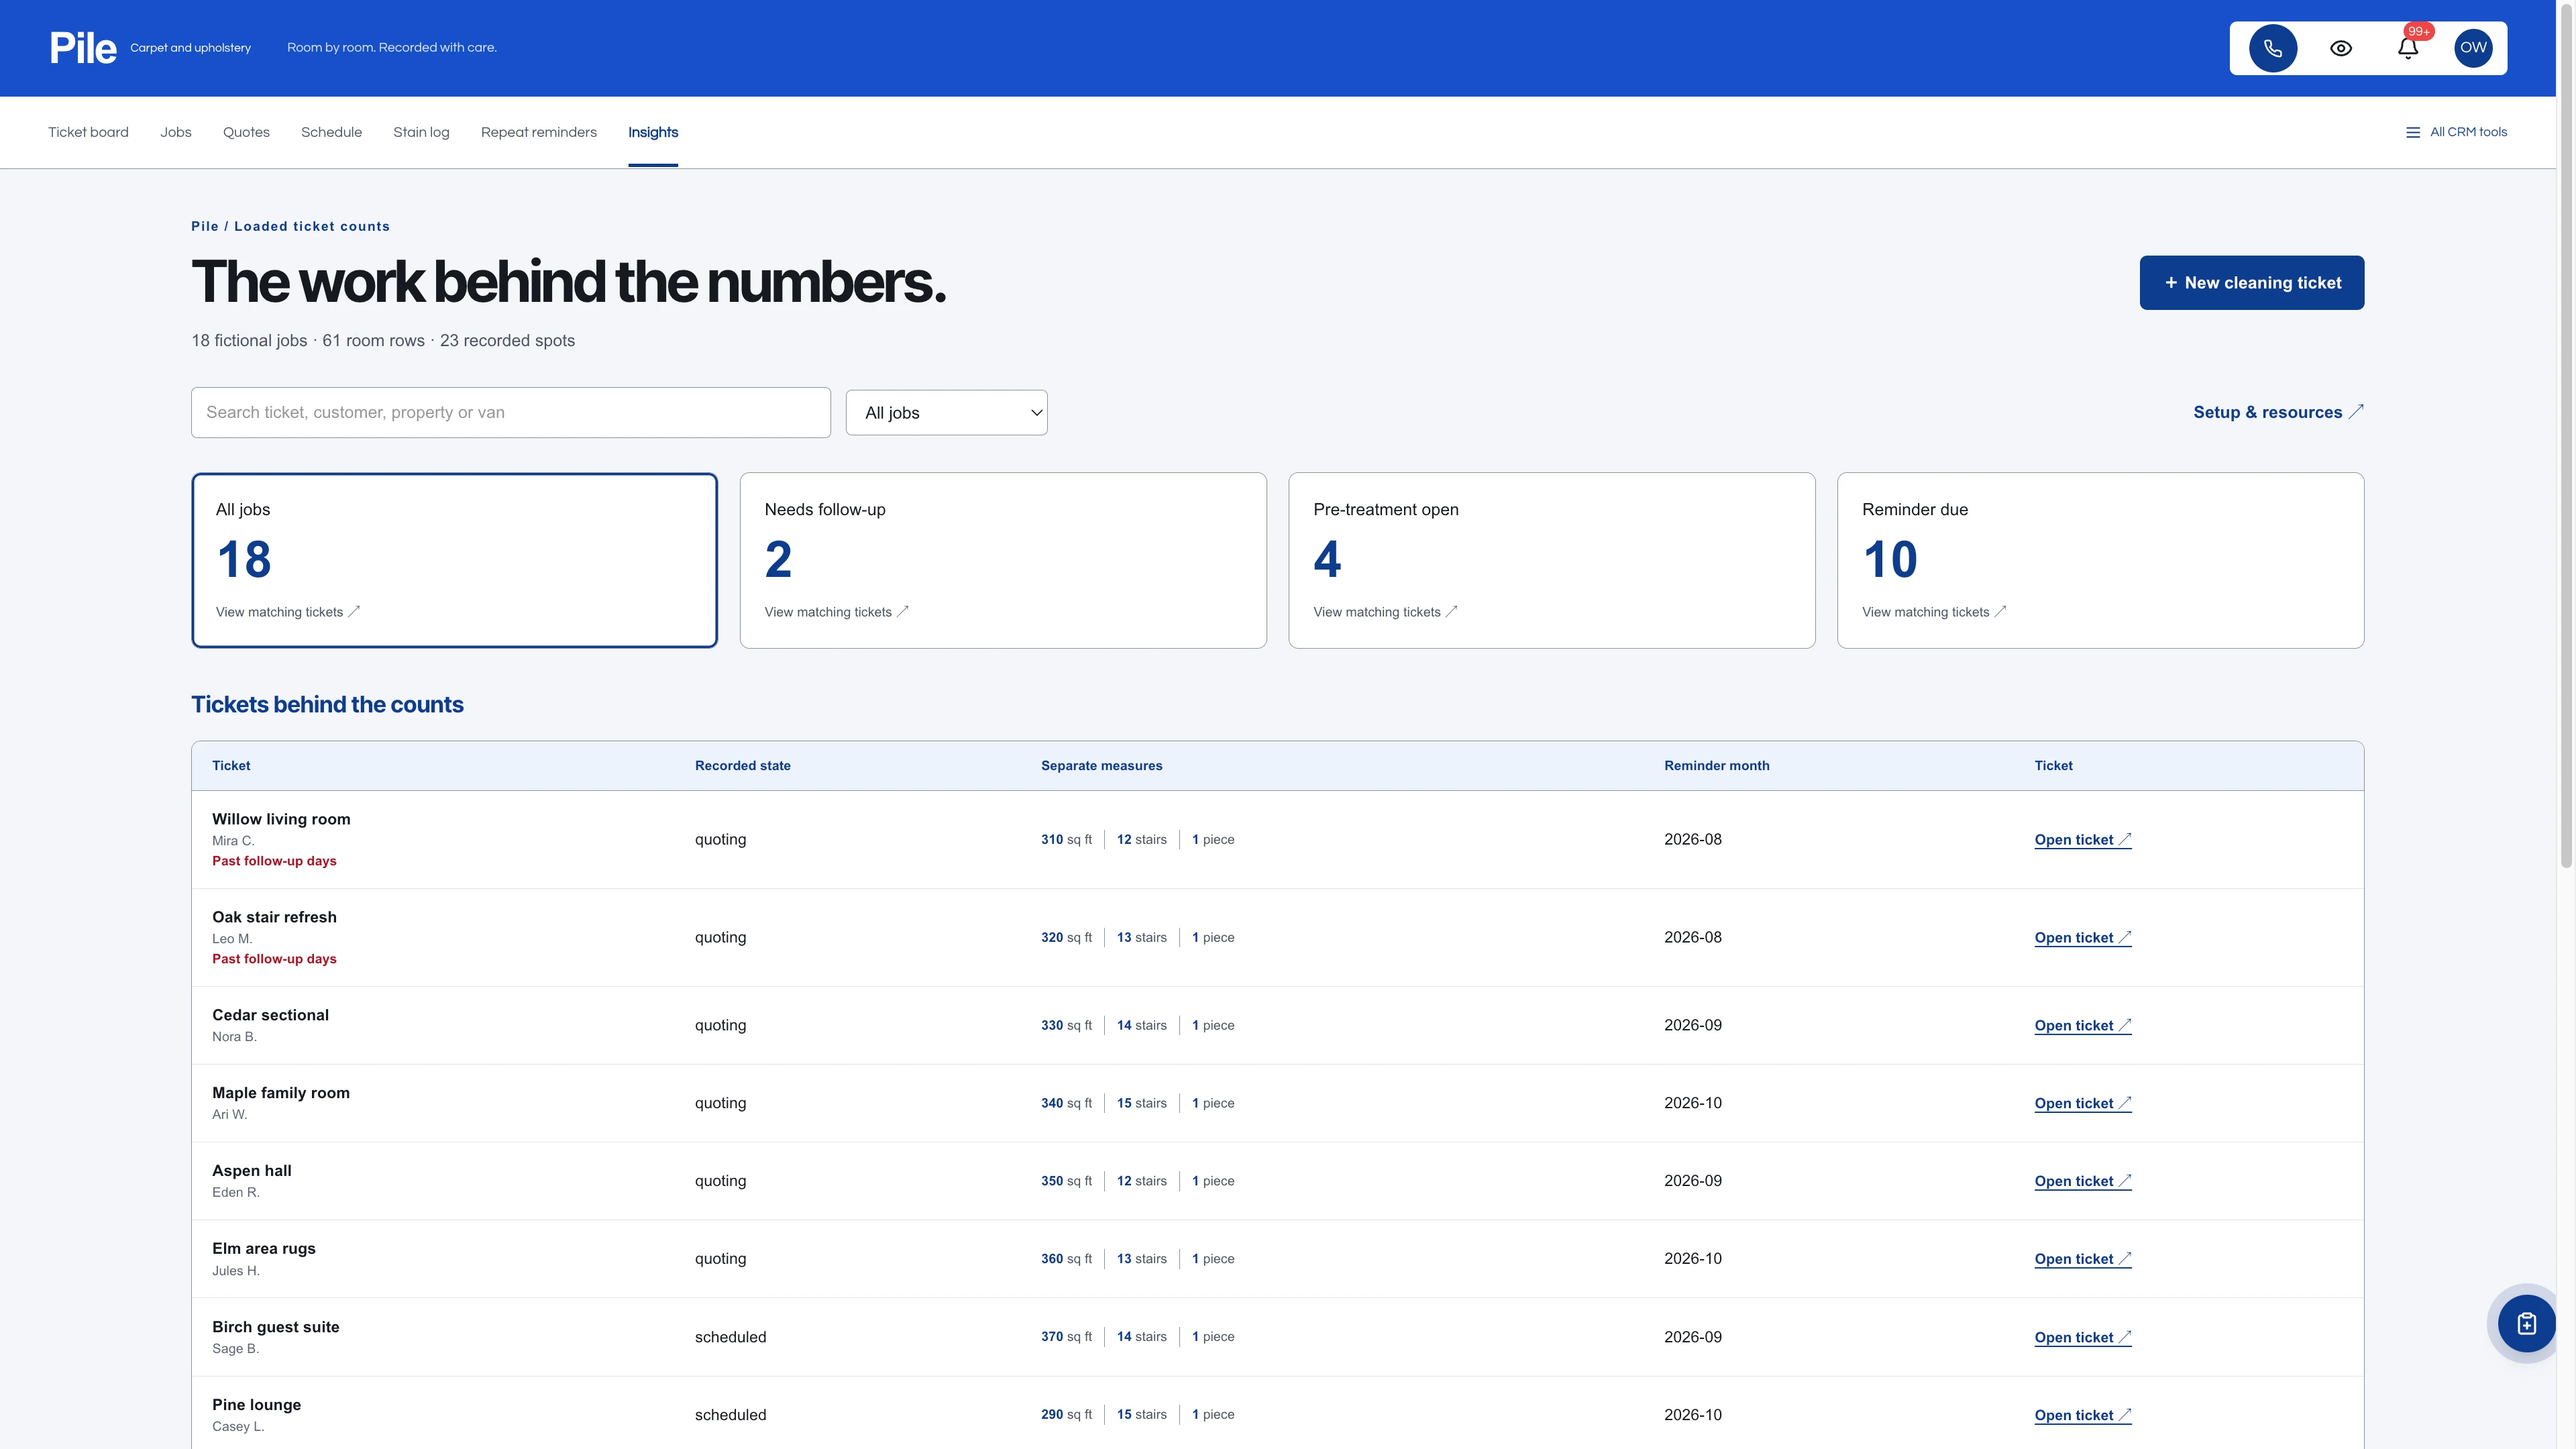
Task: Click the vertical page scrollbar
Action: pos(2566,435)
